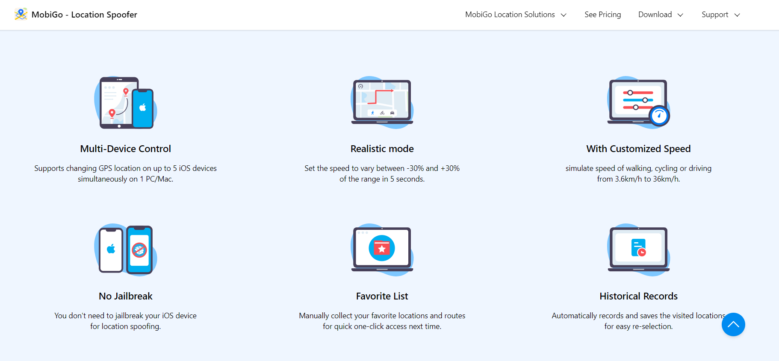Expand chevron next to Download

(x=680, y=15)
